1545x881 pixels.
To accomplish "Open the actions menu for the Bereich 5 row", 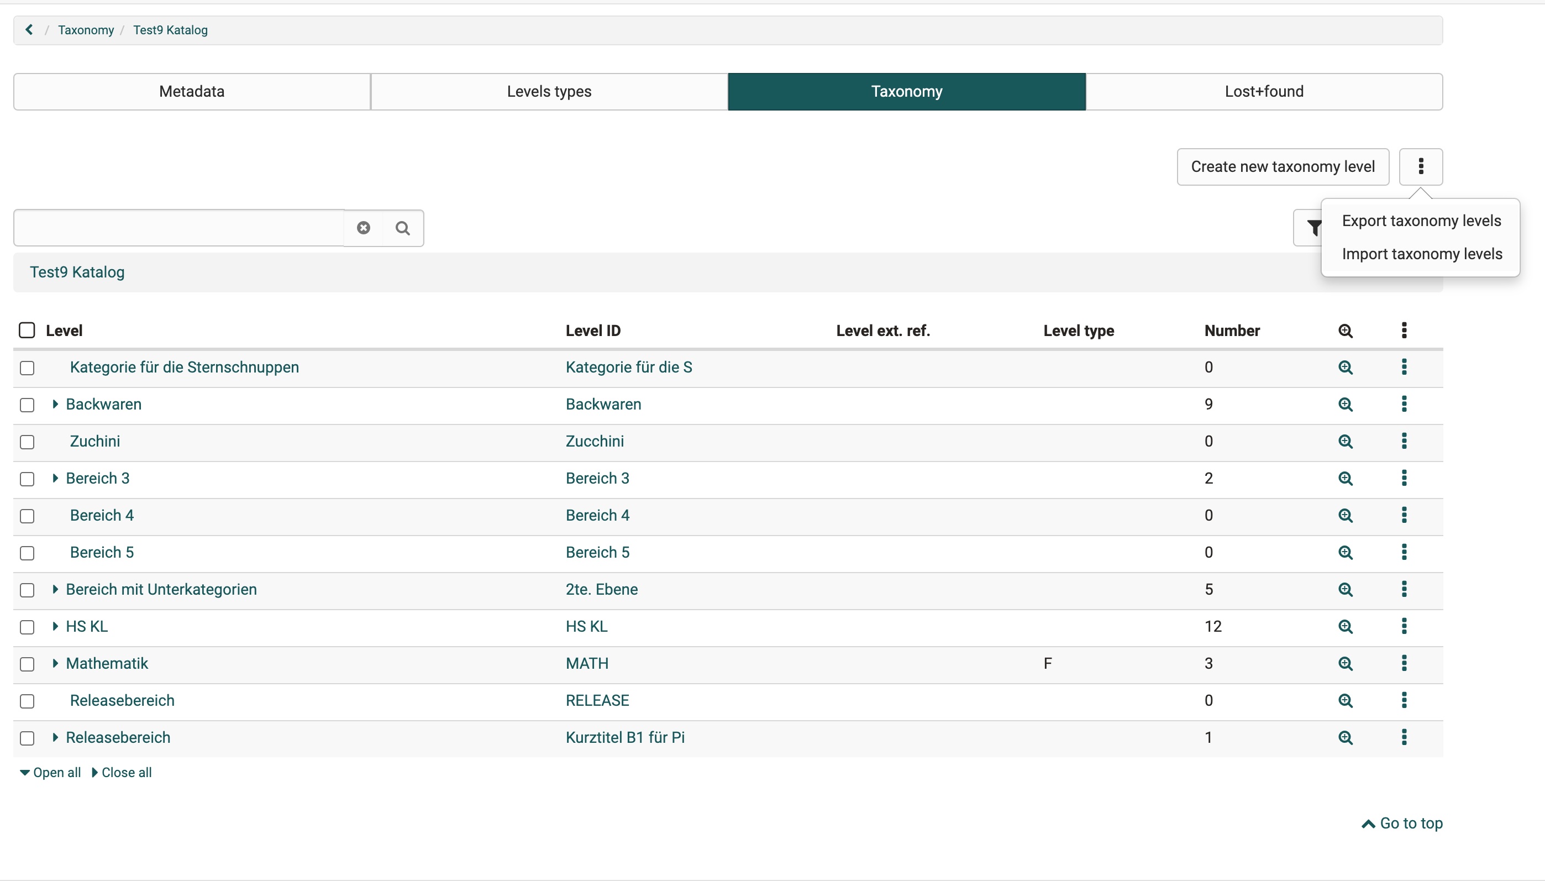I will click(x=1404, y=552).
